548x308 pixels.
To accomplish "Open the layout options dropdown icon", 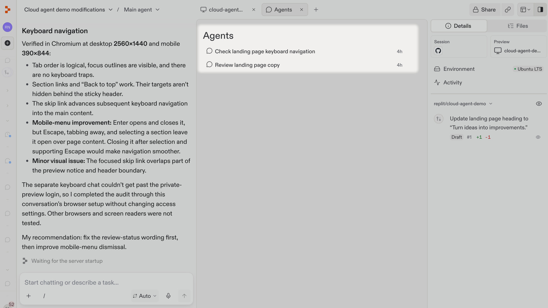I will (525, 10).
